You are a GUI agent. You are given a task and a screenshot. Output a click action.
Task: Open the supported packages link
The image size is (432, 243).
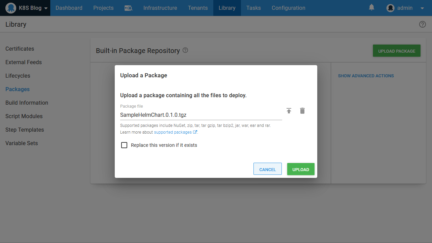pyautogui.click(x=173, y=132)
